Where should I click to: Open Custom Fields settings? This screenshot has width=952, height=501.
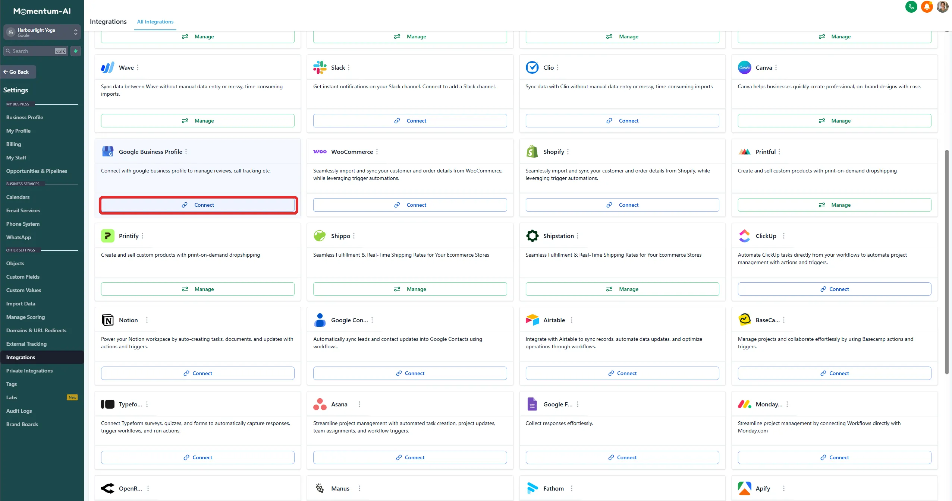click(x=23, y=277)
